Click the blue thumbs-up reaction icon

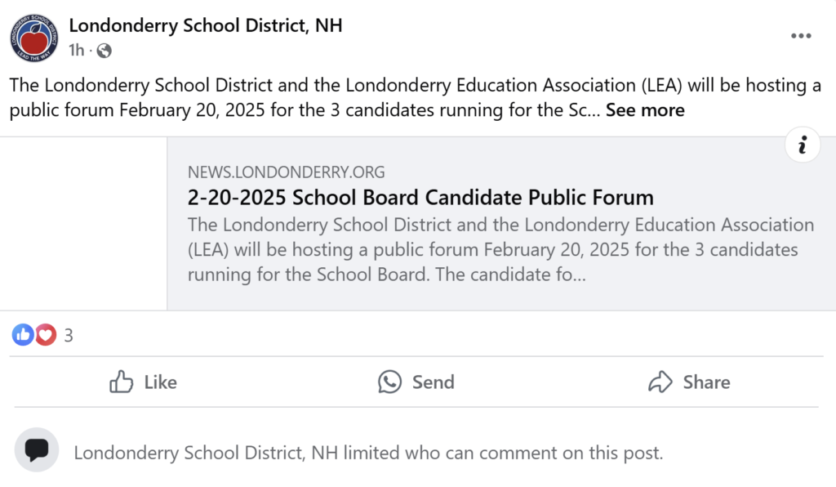23,335
